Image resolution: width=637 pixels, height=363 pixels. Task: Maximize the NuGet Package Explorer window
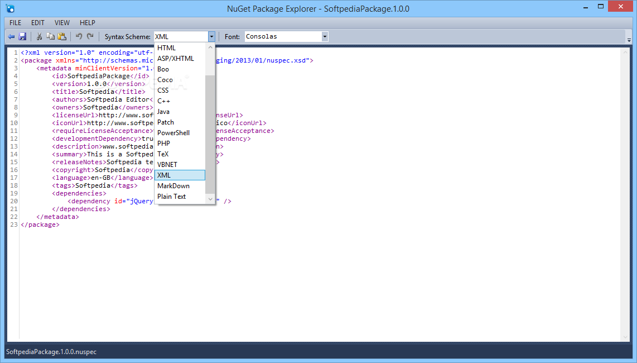pyautogui.click(x=601, y=7)
